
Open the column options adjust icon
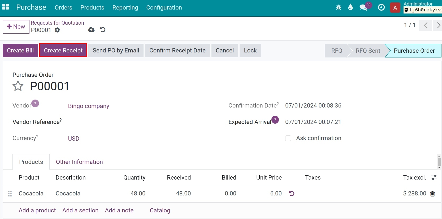pyautogui.click(x=434, y=177)
